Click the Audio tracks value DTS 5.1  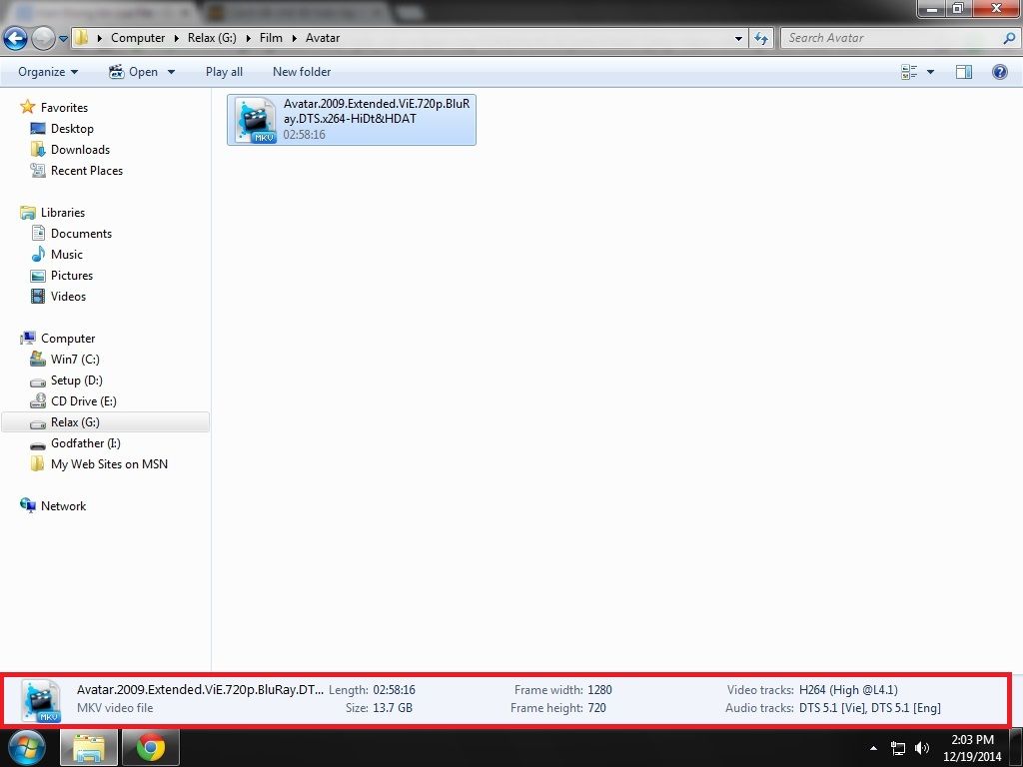[870, 708]
